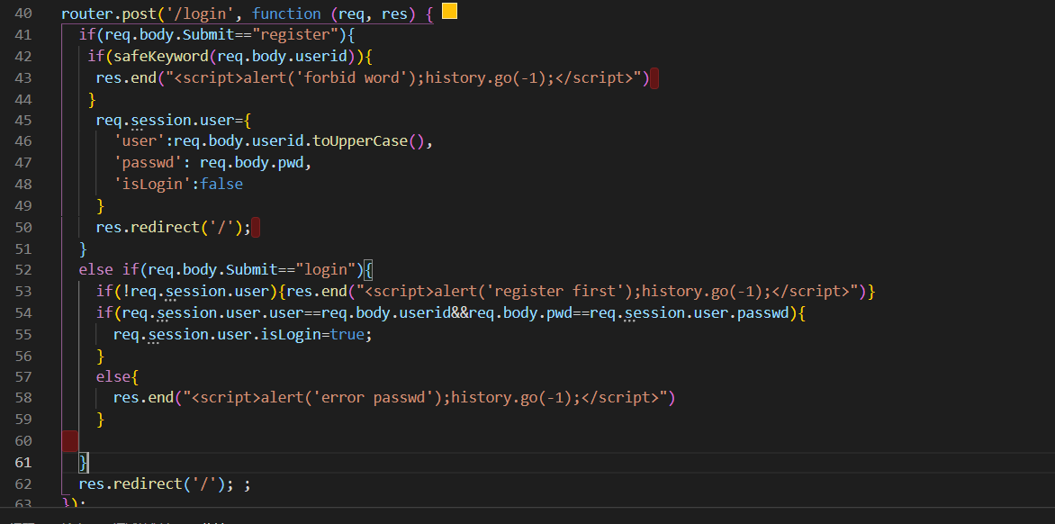
Task: Click the 'false' value on line 48
Action: click(x=221, y=185)
